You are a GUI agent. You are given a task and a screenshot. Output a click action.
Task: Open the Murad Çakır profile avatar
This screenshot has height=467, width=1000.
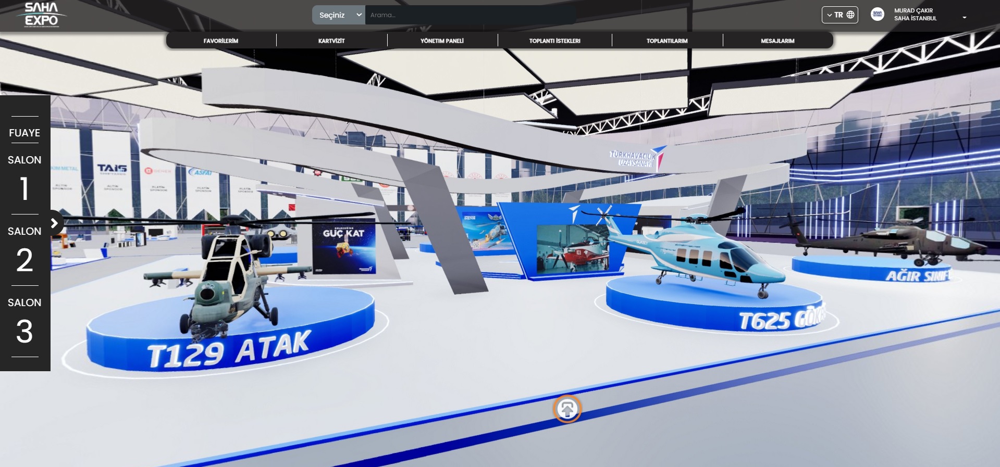click(x=878, y=14)
